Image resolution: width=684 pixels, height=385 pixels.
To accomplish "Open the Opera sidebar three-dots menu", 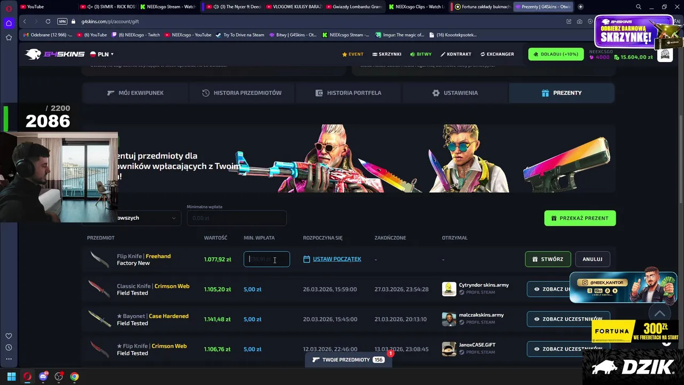I will 9,359.
